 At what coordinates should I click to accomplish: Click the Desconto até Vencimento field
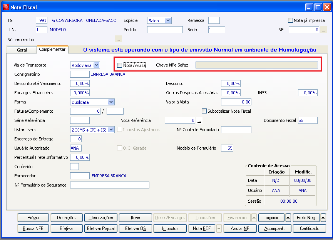coord(80,83)
